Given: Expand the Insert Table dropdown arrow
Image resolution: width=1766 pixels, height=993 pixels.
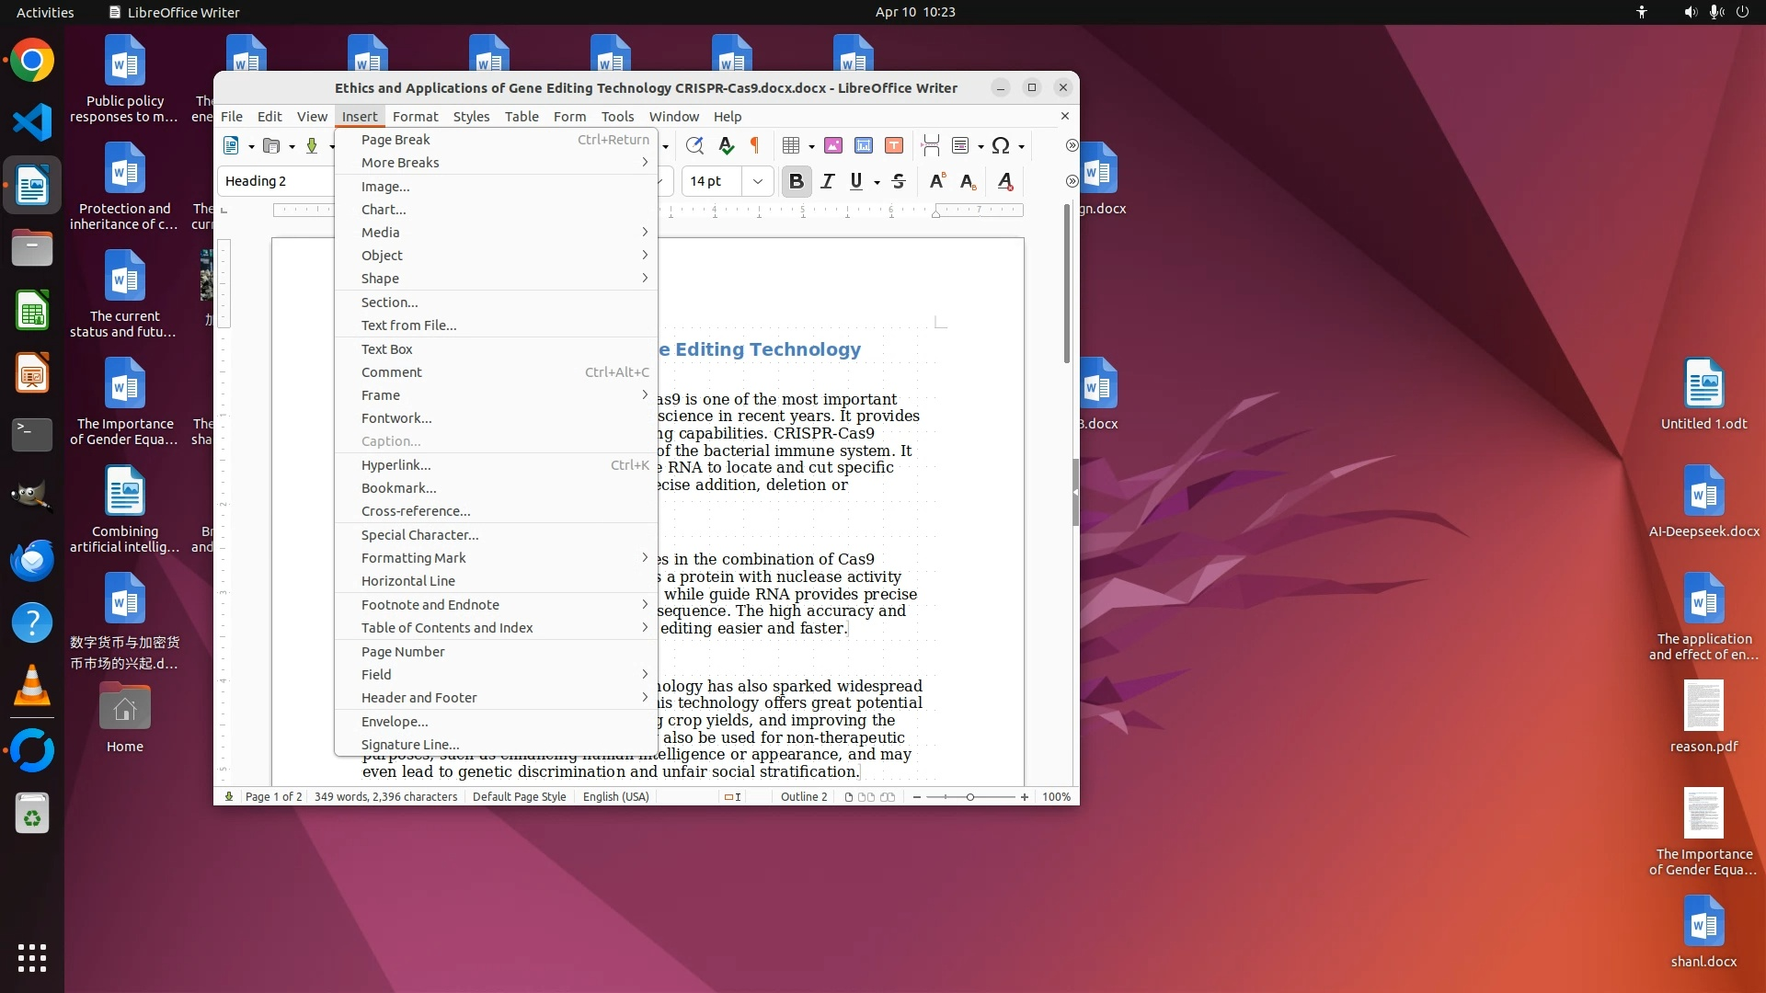Looking at the screenshot, I should tap(811, 146).
